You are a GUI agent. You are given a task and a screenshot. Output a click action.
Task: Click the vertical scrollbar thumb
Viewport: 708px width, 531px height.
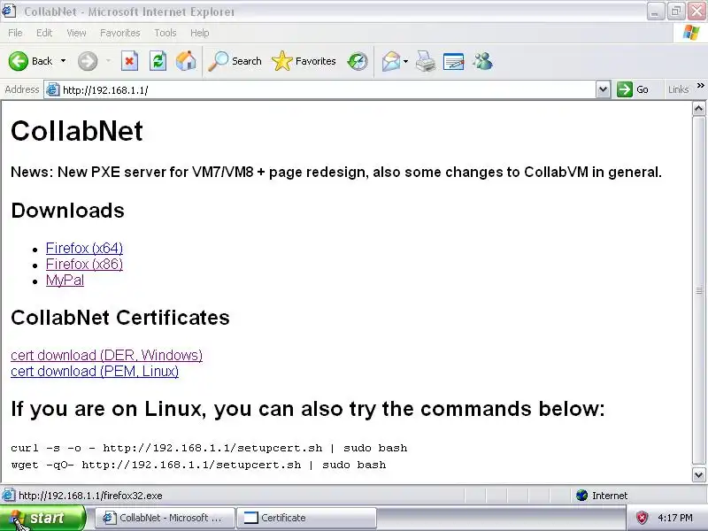pos(698,291)
